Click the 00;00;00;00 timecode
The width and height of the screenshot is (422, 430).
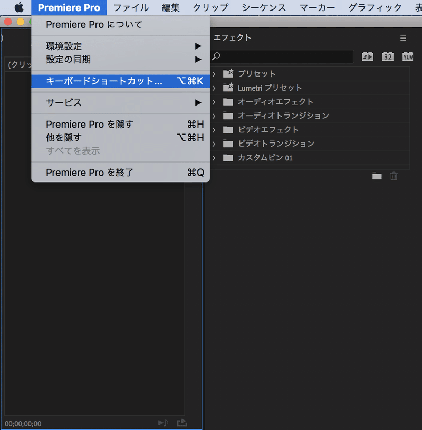click(x=23, y=424)
